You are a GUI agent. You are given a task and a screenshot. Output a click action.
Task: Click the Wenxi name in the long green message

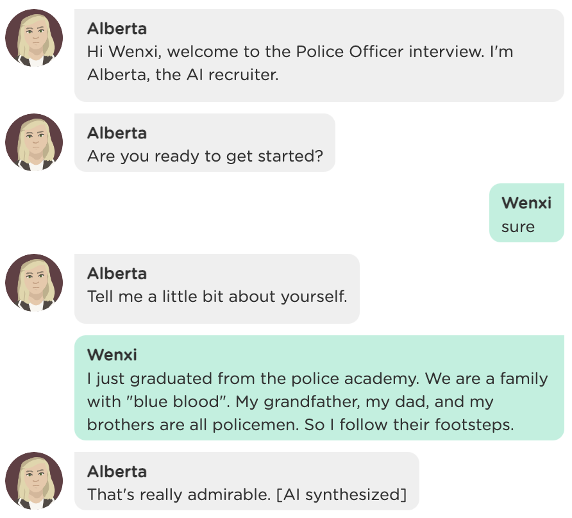point(112,355)
